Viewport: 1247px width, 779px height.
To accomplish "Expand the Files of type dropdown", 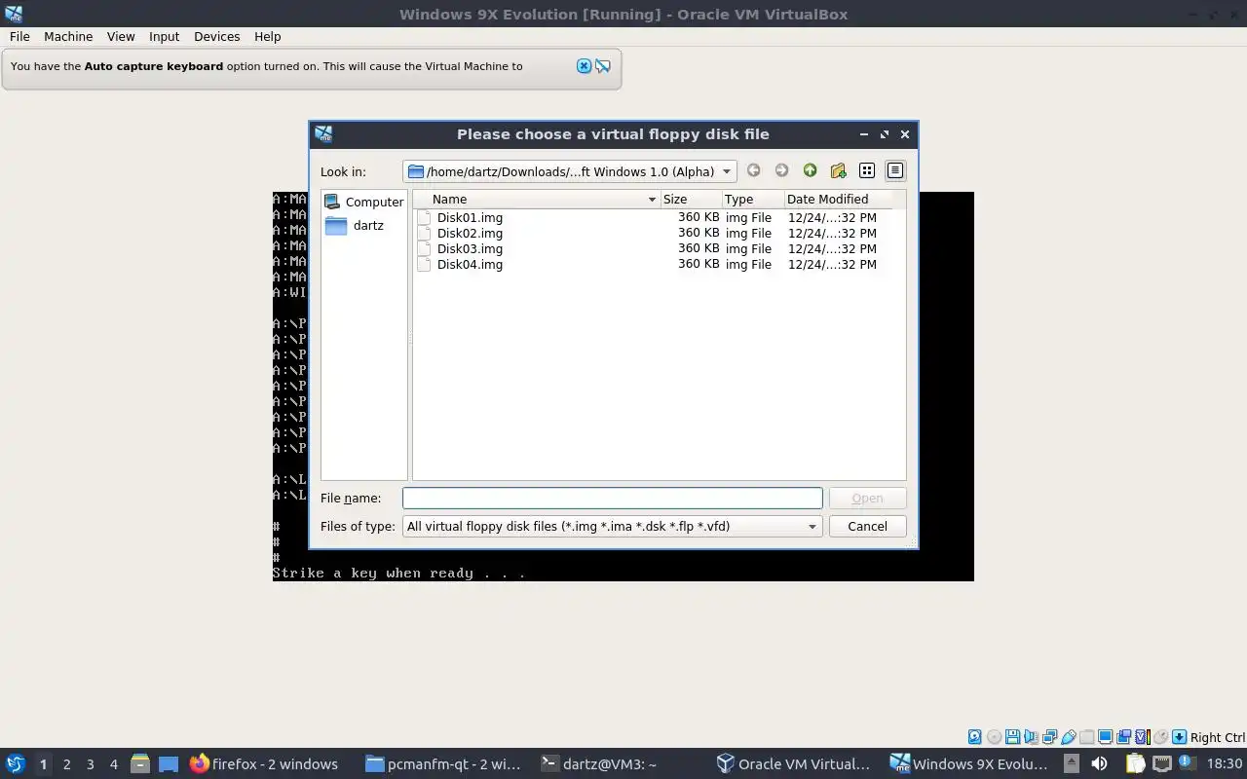I will point(812,526).
